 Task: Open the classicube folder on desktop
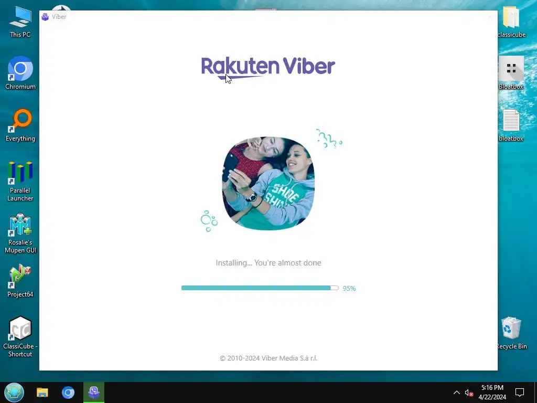[511, 22]
